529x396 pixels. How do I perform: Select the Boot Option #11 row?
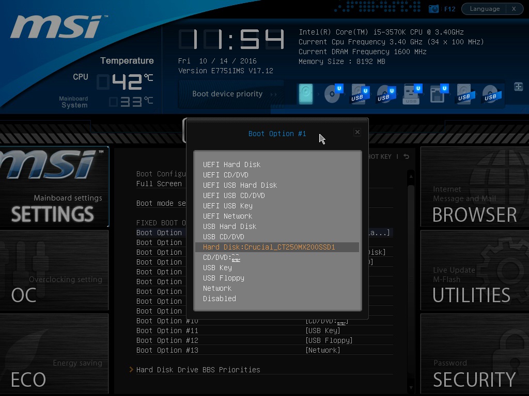coord(264,331)
